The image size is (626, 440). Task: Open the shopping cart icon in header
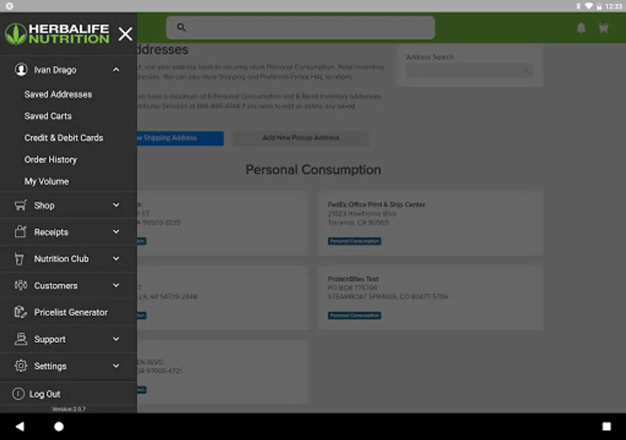click(x=604, y=28)
